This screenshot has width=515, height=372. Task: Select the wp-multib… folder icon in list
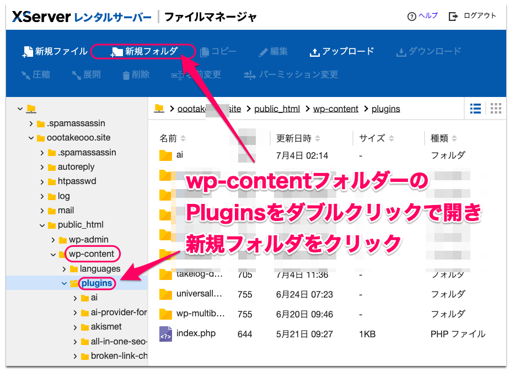(x=165, y=314)
